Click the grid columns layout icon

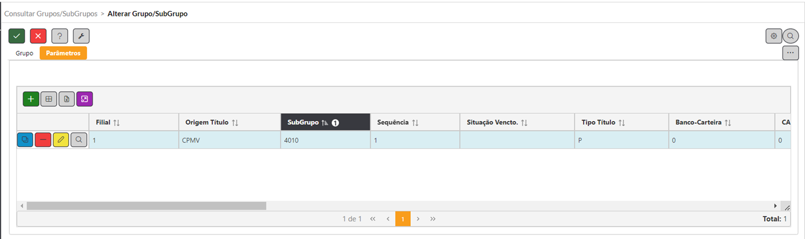[x=49, y=99]
